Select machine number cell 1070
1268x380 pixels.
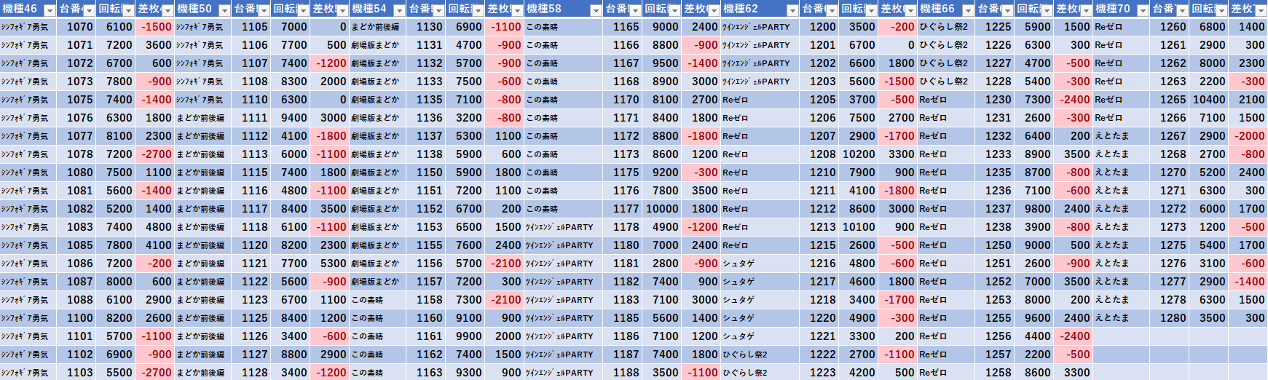tap(76, 27)
